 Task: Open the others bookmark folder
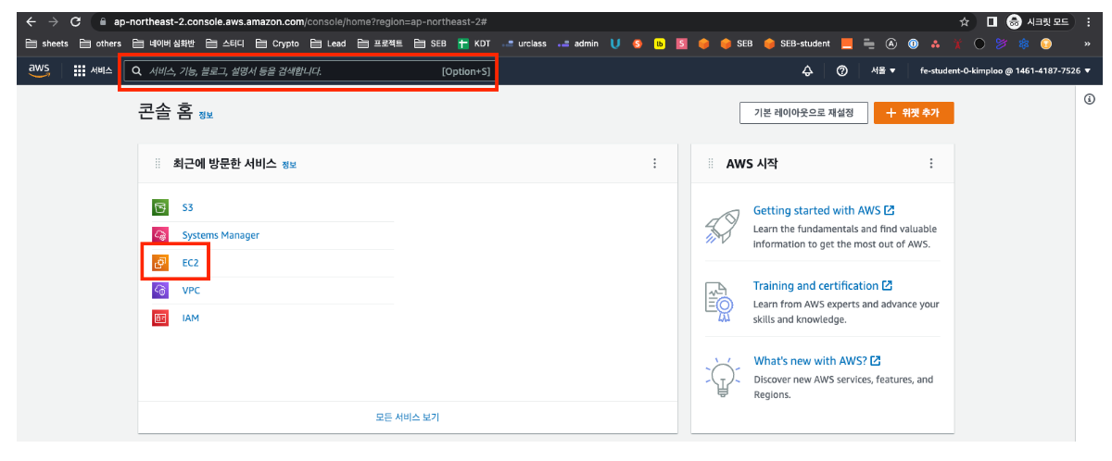click(x=101, y=44)
